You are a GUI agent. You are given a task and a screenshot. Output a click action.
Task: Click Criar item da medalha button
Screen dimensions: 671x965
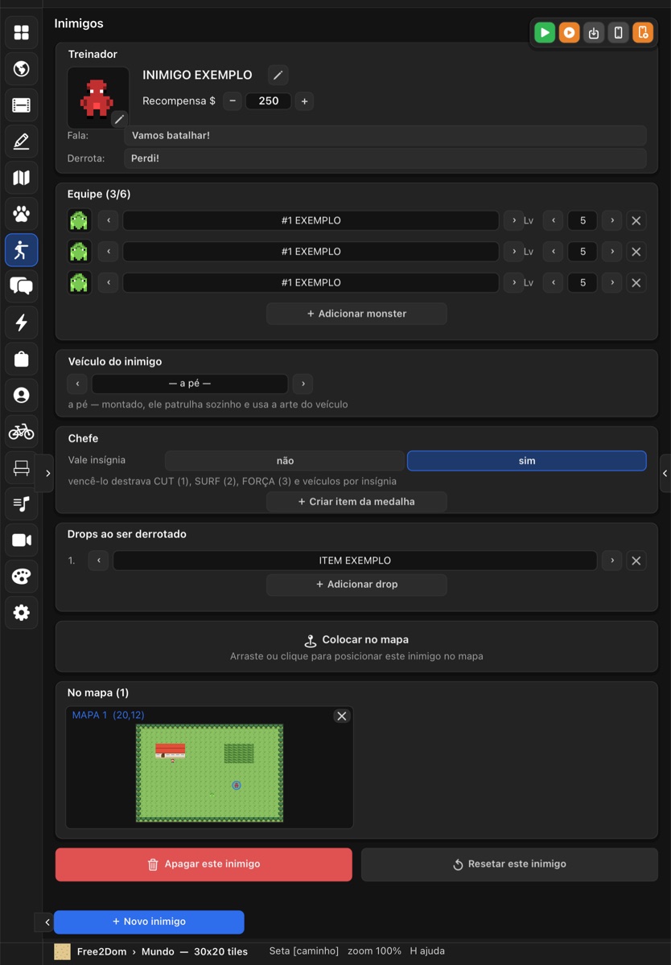(x=356, y=502)
